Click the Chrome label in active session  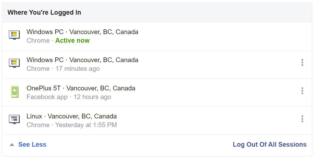[x=38, y=41]
